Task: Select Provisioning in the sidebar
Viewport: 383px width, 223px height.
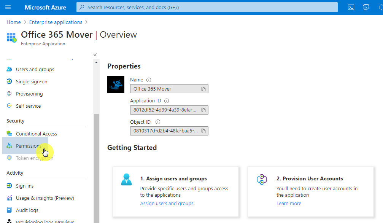Action: pyautogui.click(x=29, y=94)
